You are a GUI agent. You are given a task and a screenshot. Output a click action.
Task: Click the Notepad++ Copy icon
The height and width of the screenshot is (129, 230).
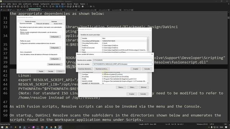coord(24,6)
